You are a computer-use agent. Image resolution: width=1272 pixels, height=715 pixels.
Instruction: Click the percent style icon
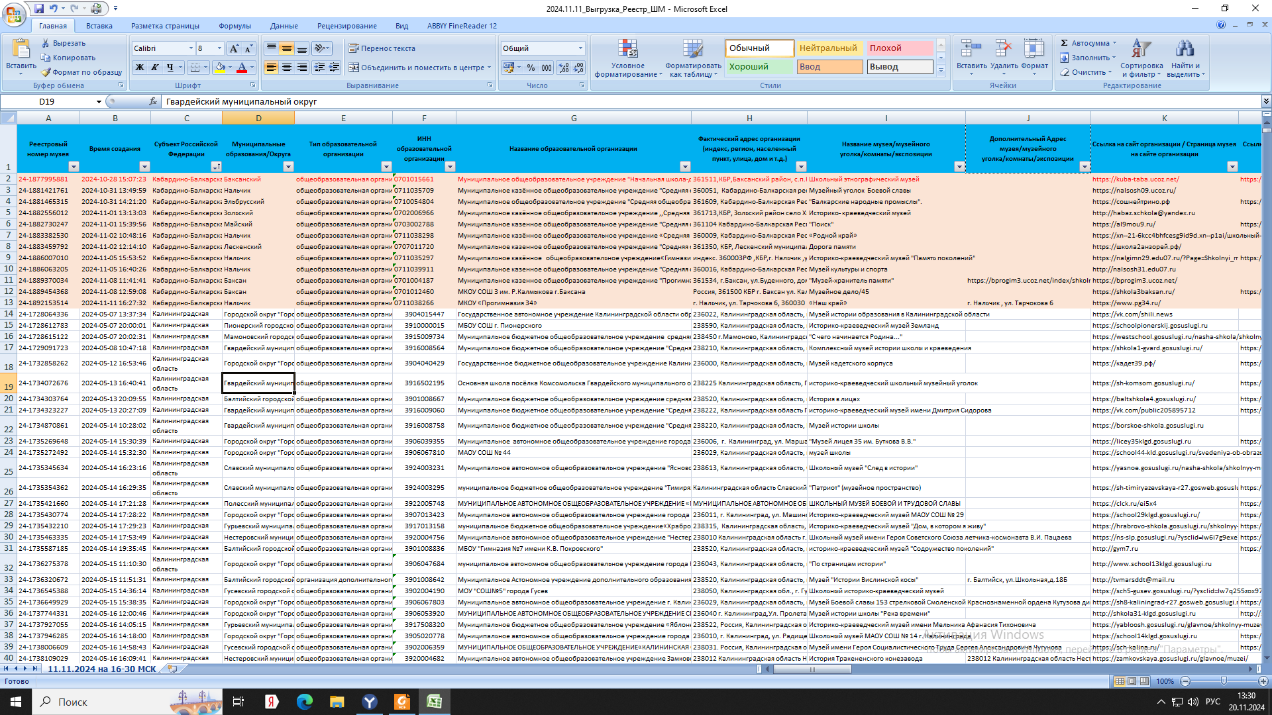(531, 68)
